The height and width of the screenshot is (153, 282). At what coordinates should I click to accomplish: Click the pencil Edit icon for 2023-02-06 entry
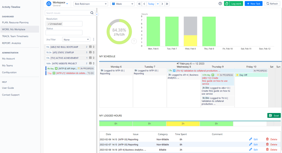(x=251, y=139)
